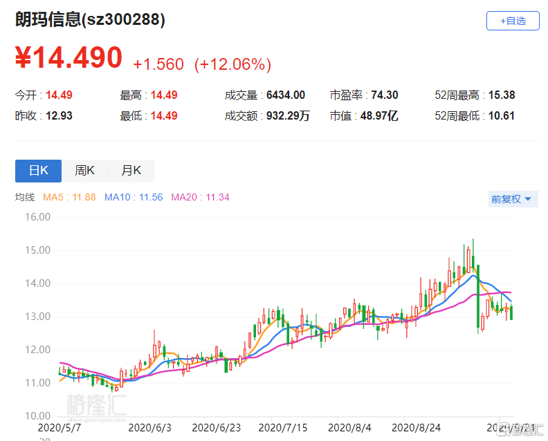The image size is (548, 441).
Task: Click the 市值 value 48.97亿
Action: click(379, 115)
